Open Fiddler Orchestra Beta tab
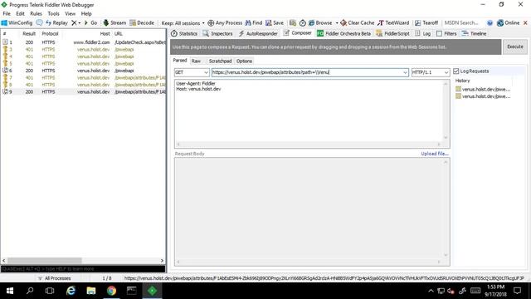531x299 pixels. coord(343,33)
